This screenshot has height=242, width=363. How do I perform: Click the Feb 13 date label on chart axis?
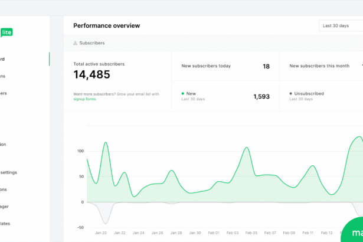click(x=326, y=233)
